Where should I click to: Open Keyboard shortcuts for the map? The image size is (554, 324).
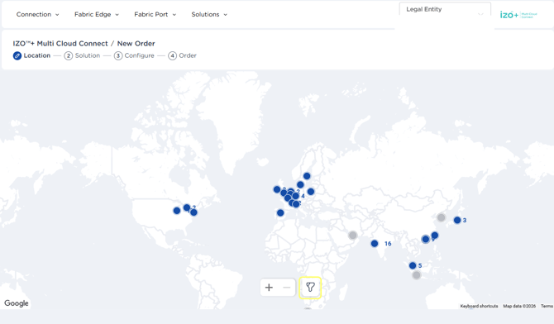479,306
